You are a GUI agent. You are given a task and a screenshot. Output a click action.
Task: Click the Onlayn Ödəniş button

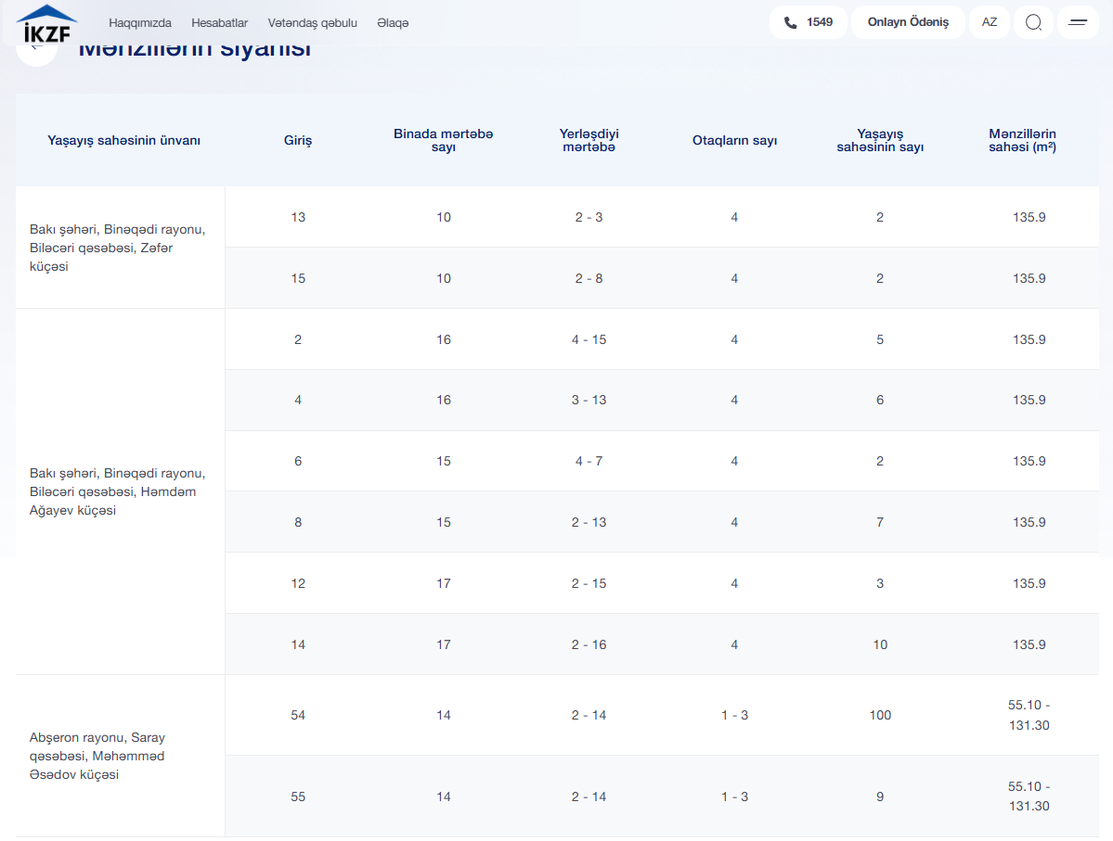coord(908,22)
